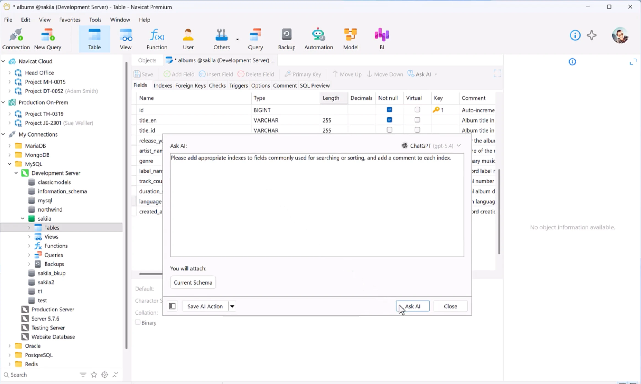The image size is (641, 384).
Task: Expand the MariaDB folder
Action: [10, 146]
